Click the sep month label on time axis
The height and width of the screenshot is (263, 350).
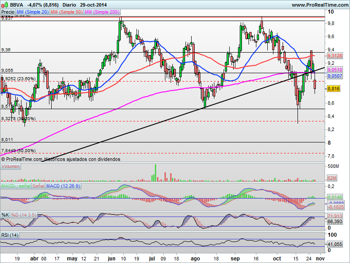pyautogui.click(x=235, y=259)
